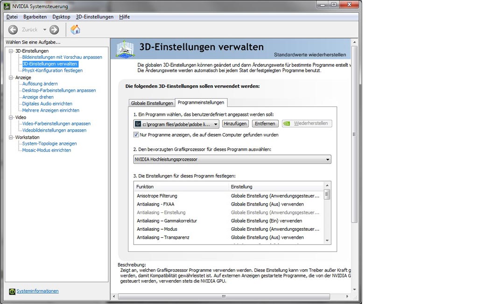Select the Antialiasing – Modus row
The width and height of the screenshot is (478, 304).
229,229
